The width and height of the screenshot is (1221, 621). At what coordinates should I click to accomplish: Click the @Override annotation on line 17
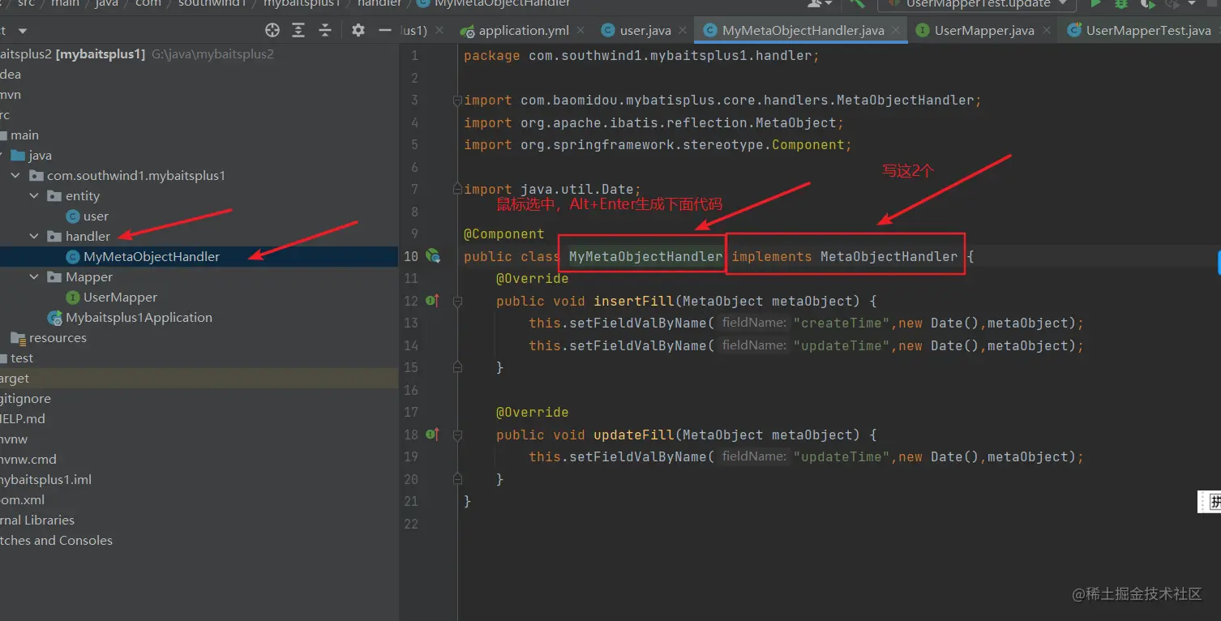[x=533, y=413]
